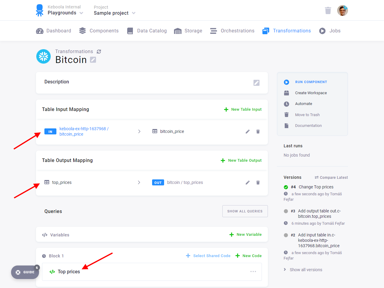The height and width of the screenshot is (288, 384).
Task: Click the Documentation file icon
Action: coord(286,126)
